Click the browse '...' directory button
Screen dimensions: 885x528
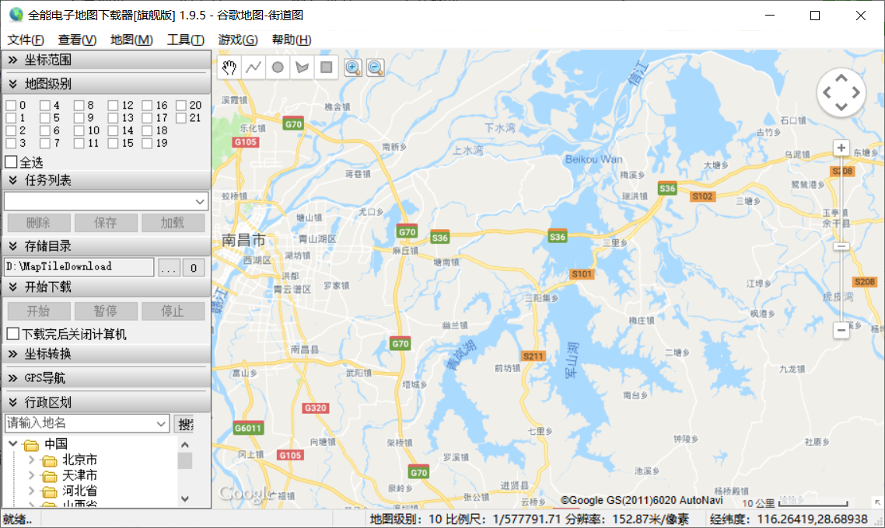point(169,268)
